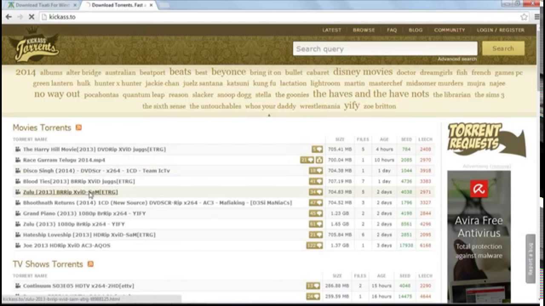
Task: Focus the Search query field
Action: click(x=385, y=48)
